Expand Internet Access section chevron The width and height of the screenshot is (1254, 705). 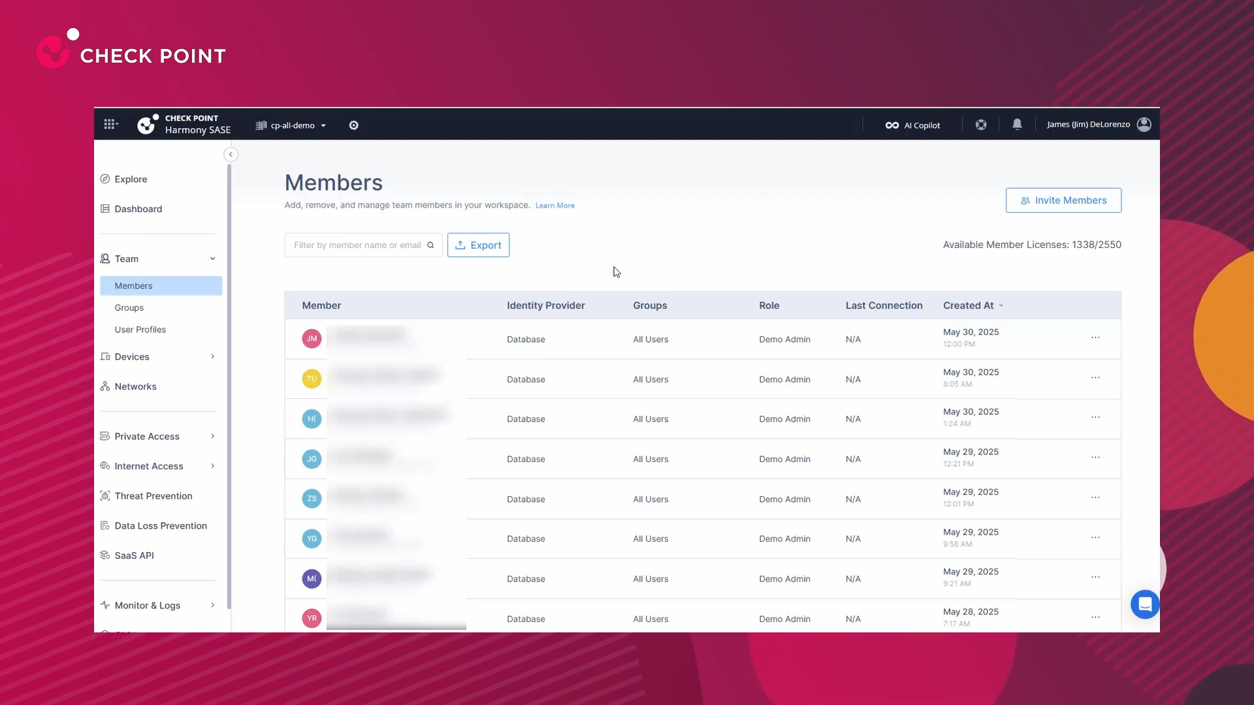(213, 466)
